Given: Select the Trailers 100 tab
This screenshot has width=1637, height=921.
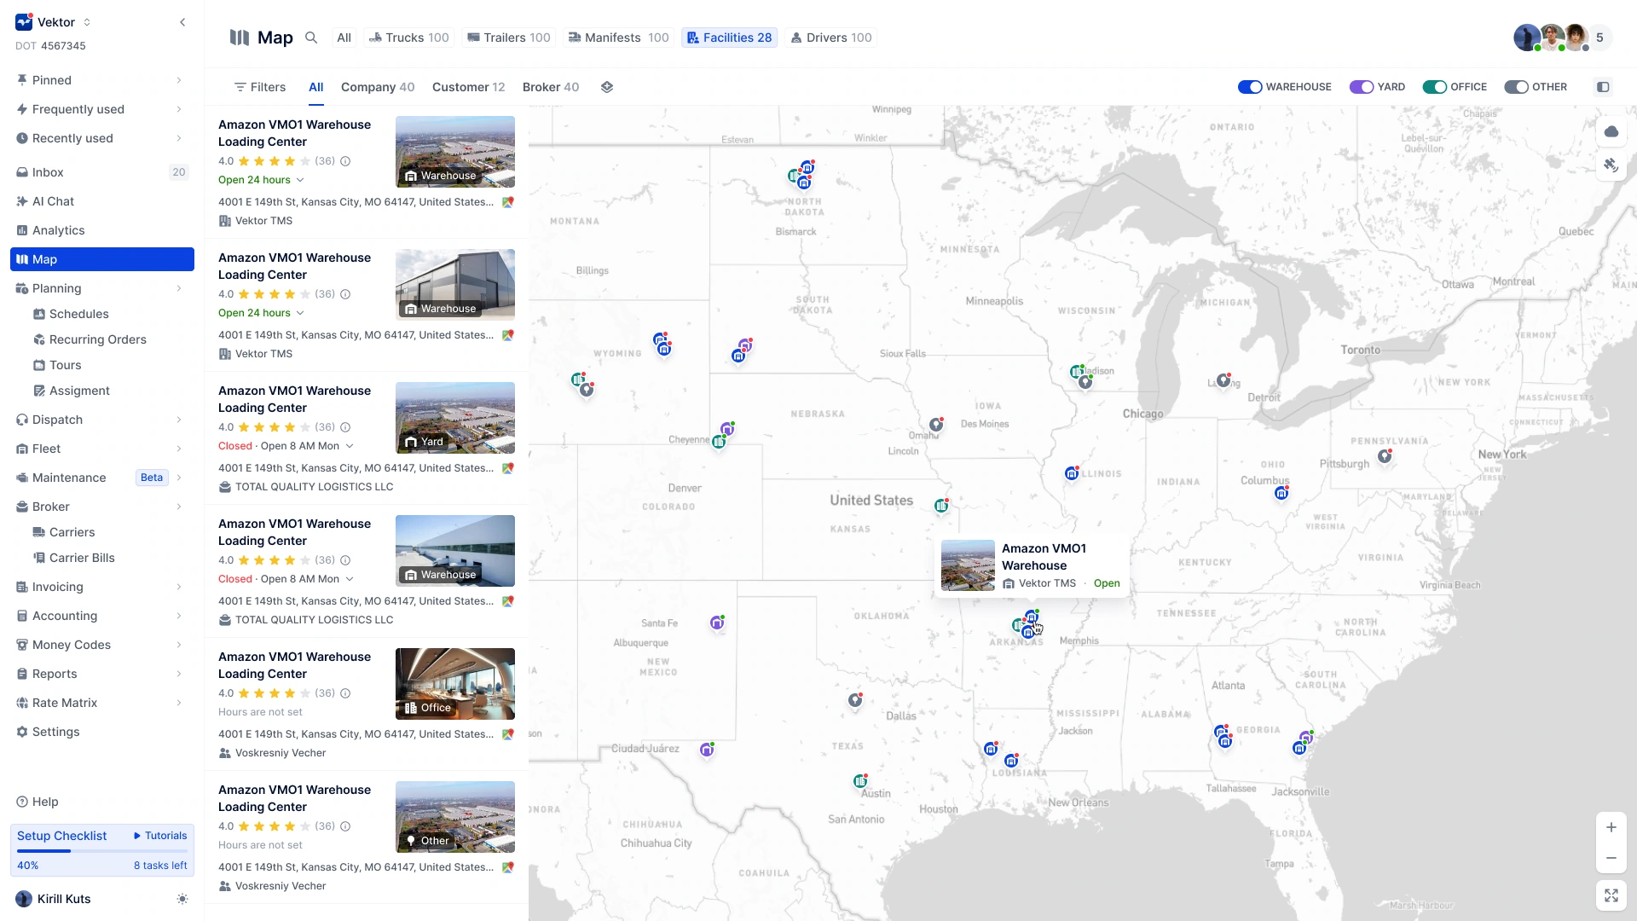Looking at the screenshot, I should [x=509, y=38].
